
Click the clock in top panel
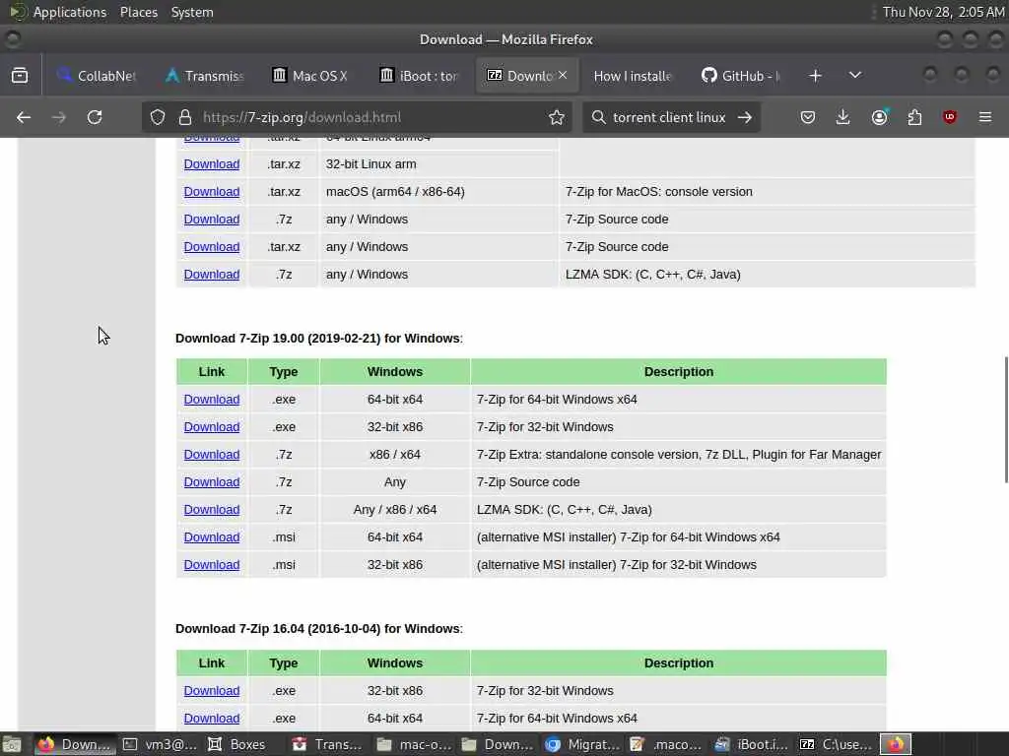pos(943,12)
